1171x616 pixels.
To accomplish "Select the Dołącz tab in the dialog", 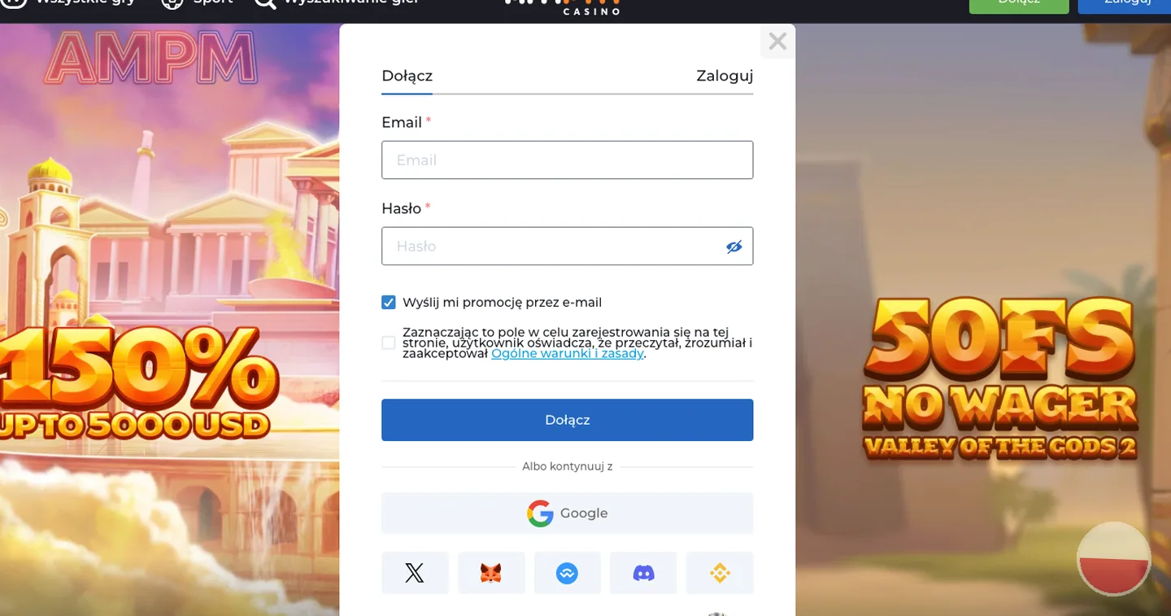I will pos(407,76).
